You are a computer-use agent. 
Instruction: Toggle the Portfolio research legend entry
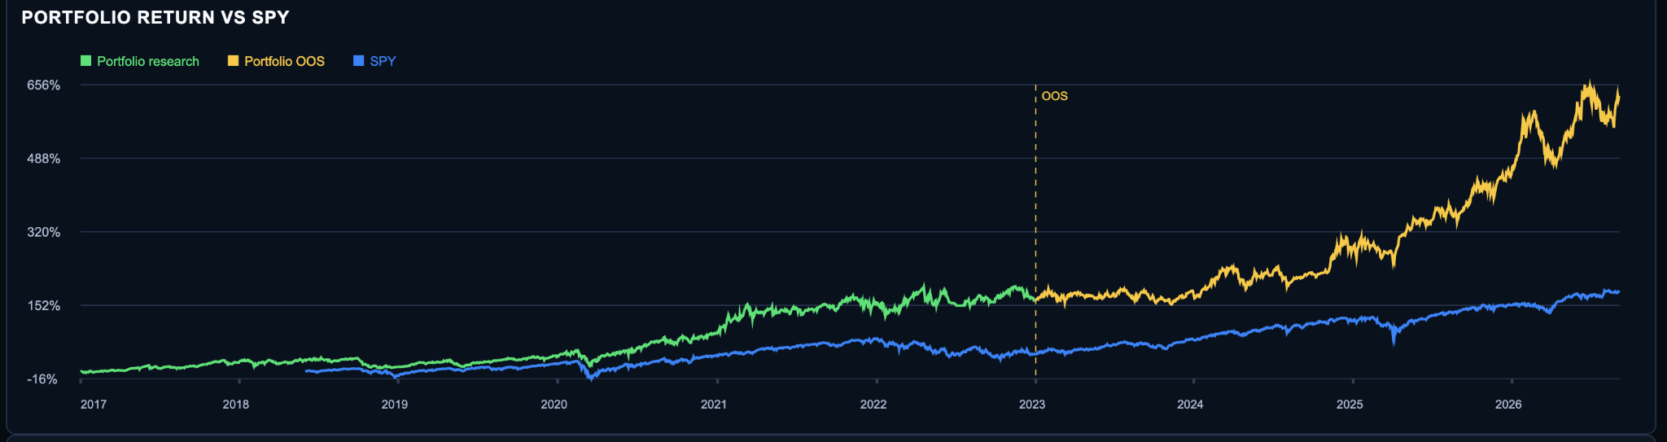click(140, 61)
